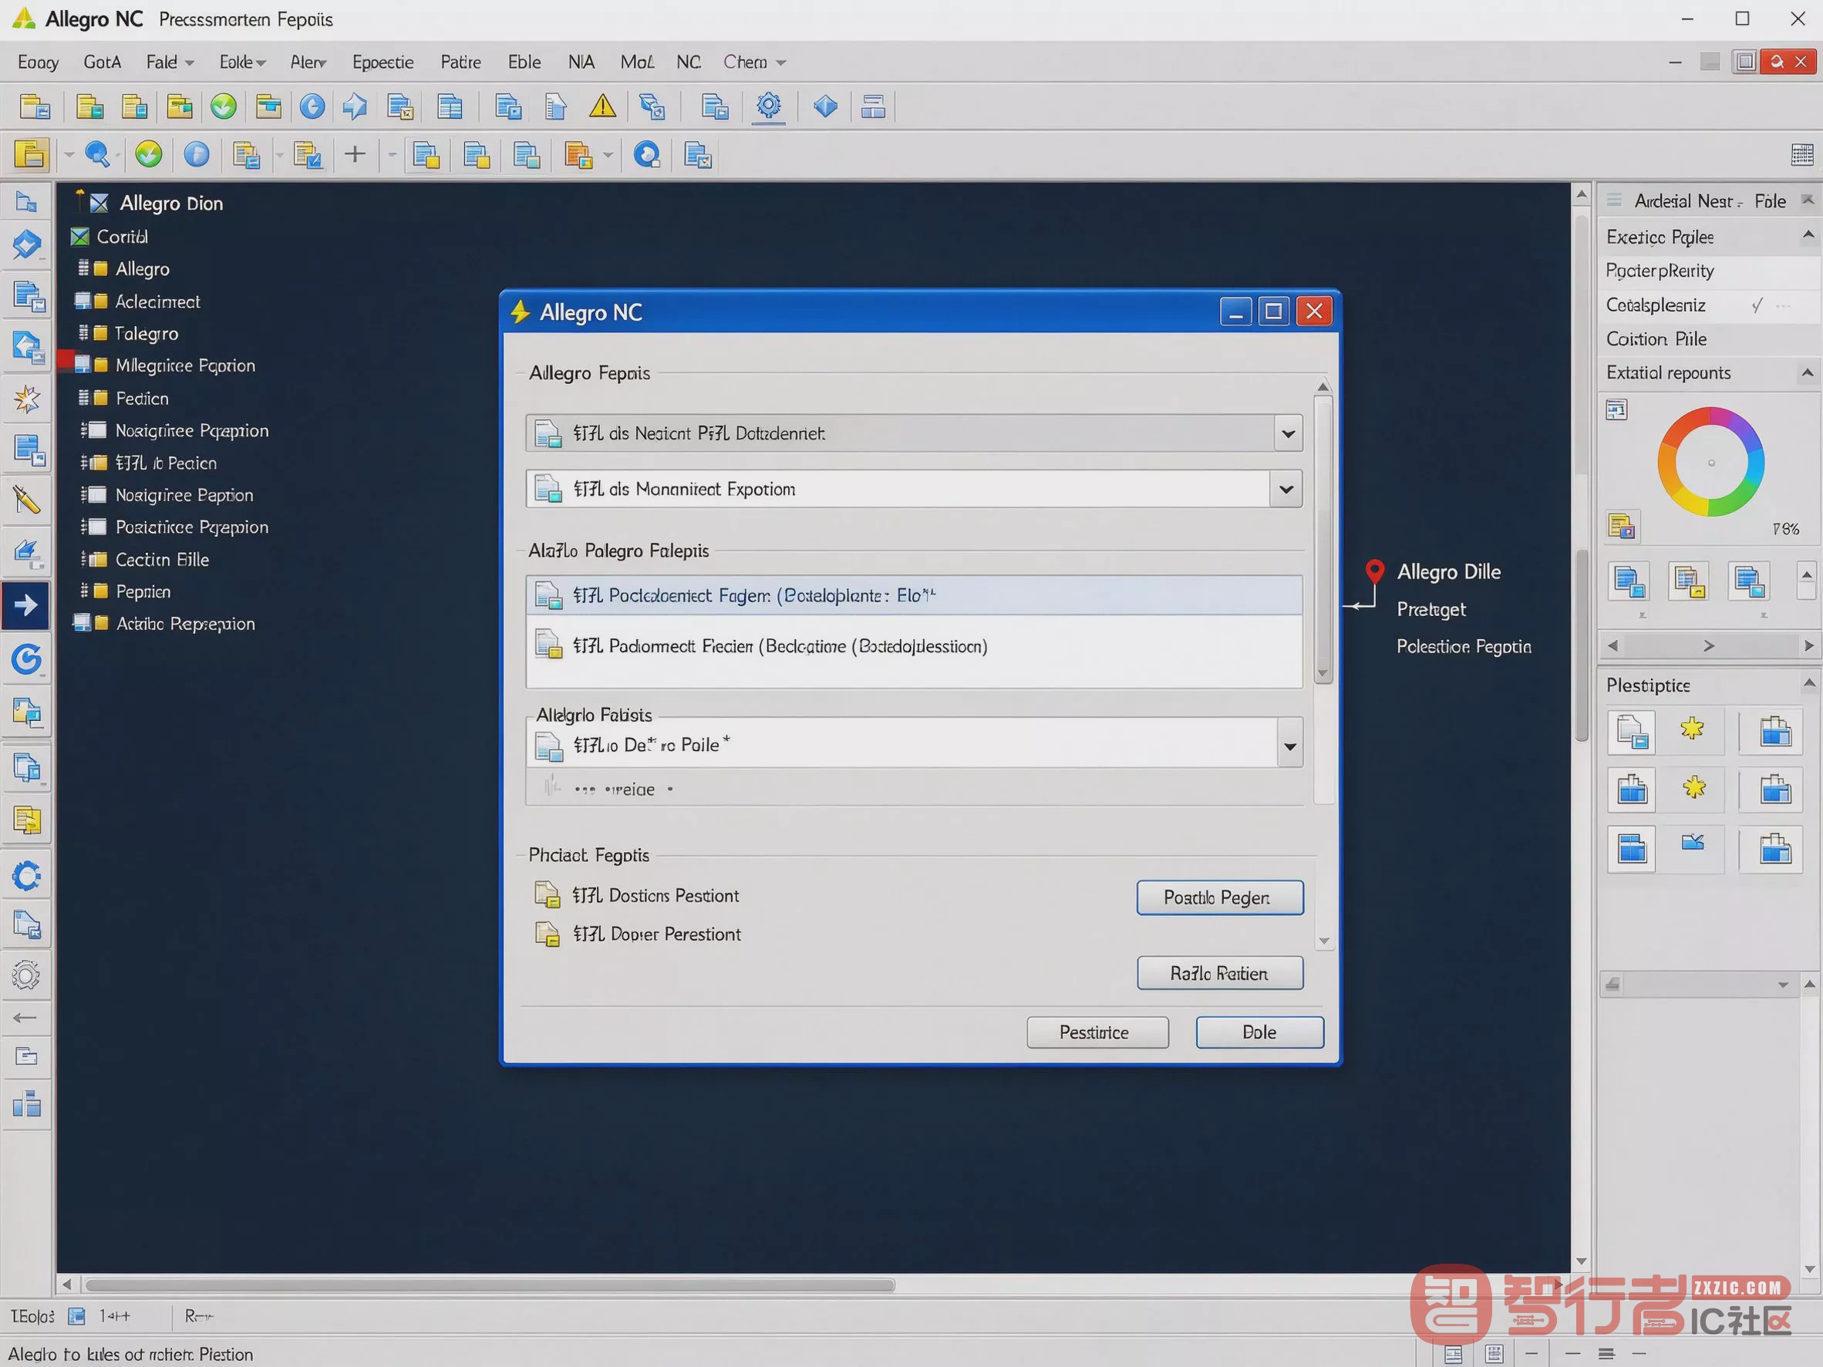1823x1367 pixels.
Task: Open the Fald menu
Action: tap(169, 62)
